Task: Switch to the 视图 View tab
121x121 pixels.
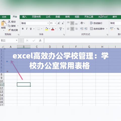Action: [77, 17]
